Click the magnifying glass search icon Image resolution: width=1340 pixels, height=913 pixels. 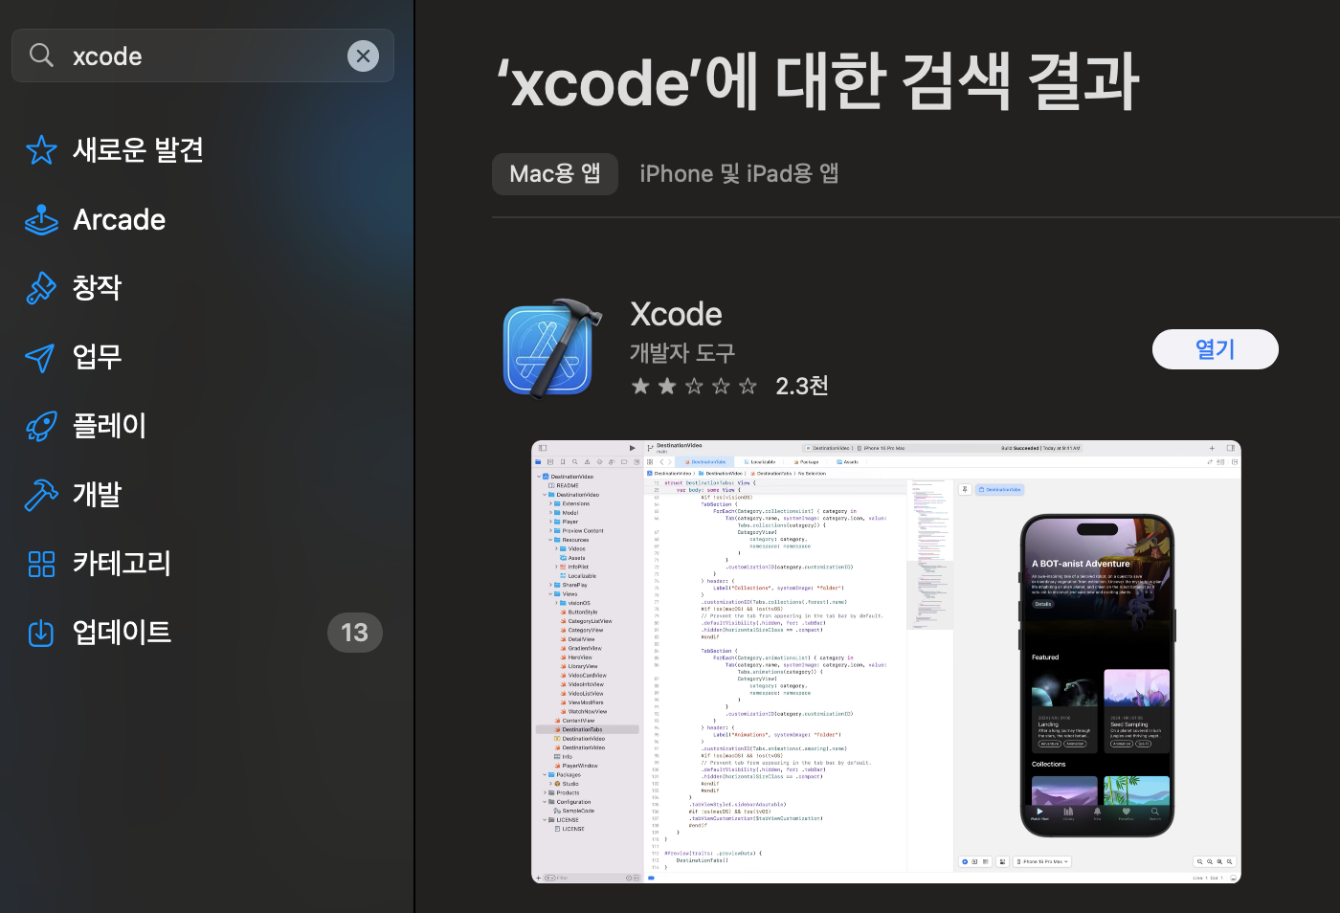click(41, 56)
